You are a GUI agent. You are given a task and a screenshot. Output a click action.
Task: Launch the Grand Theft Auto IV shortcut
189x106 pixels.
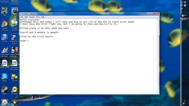pos(14,39)
